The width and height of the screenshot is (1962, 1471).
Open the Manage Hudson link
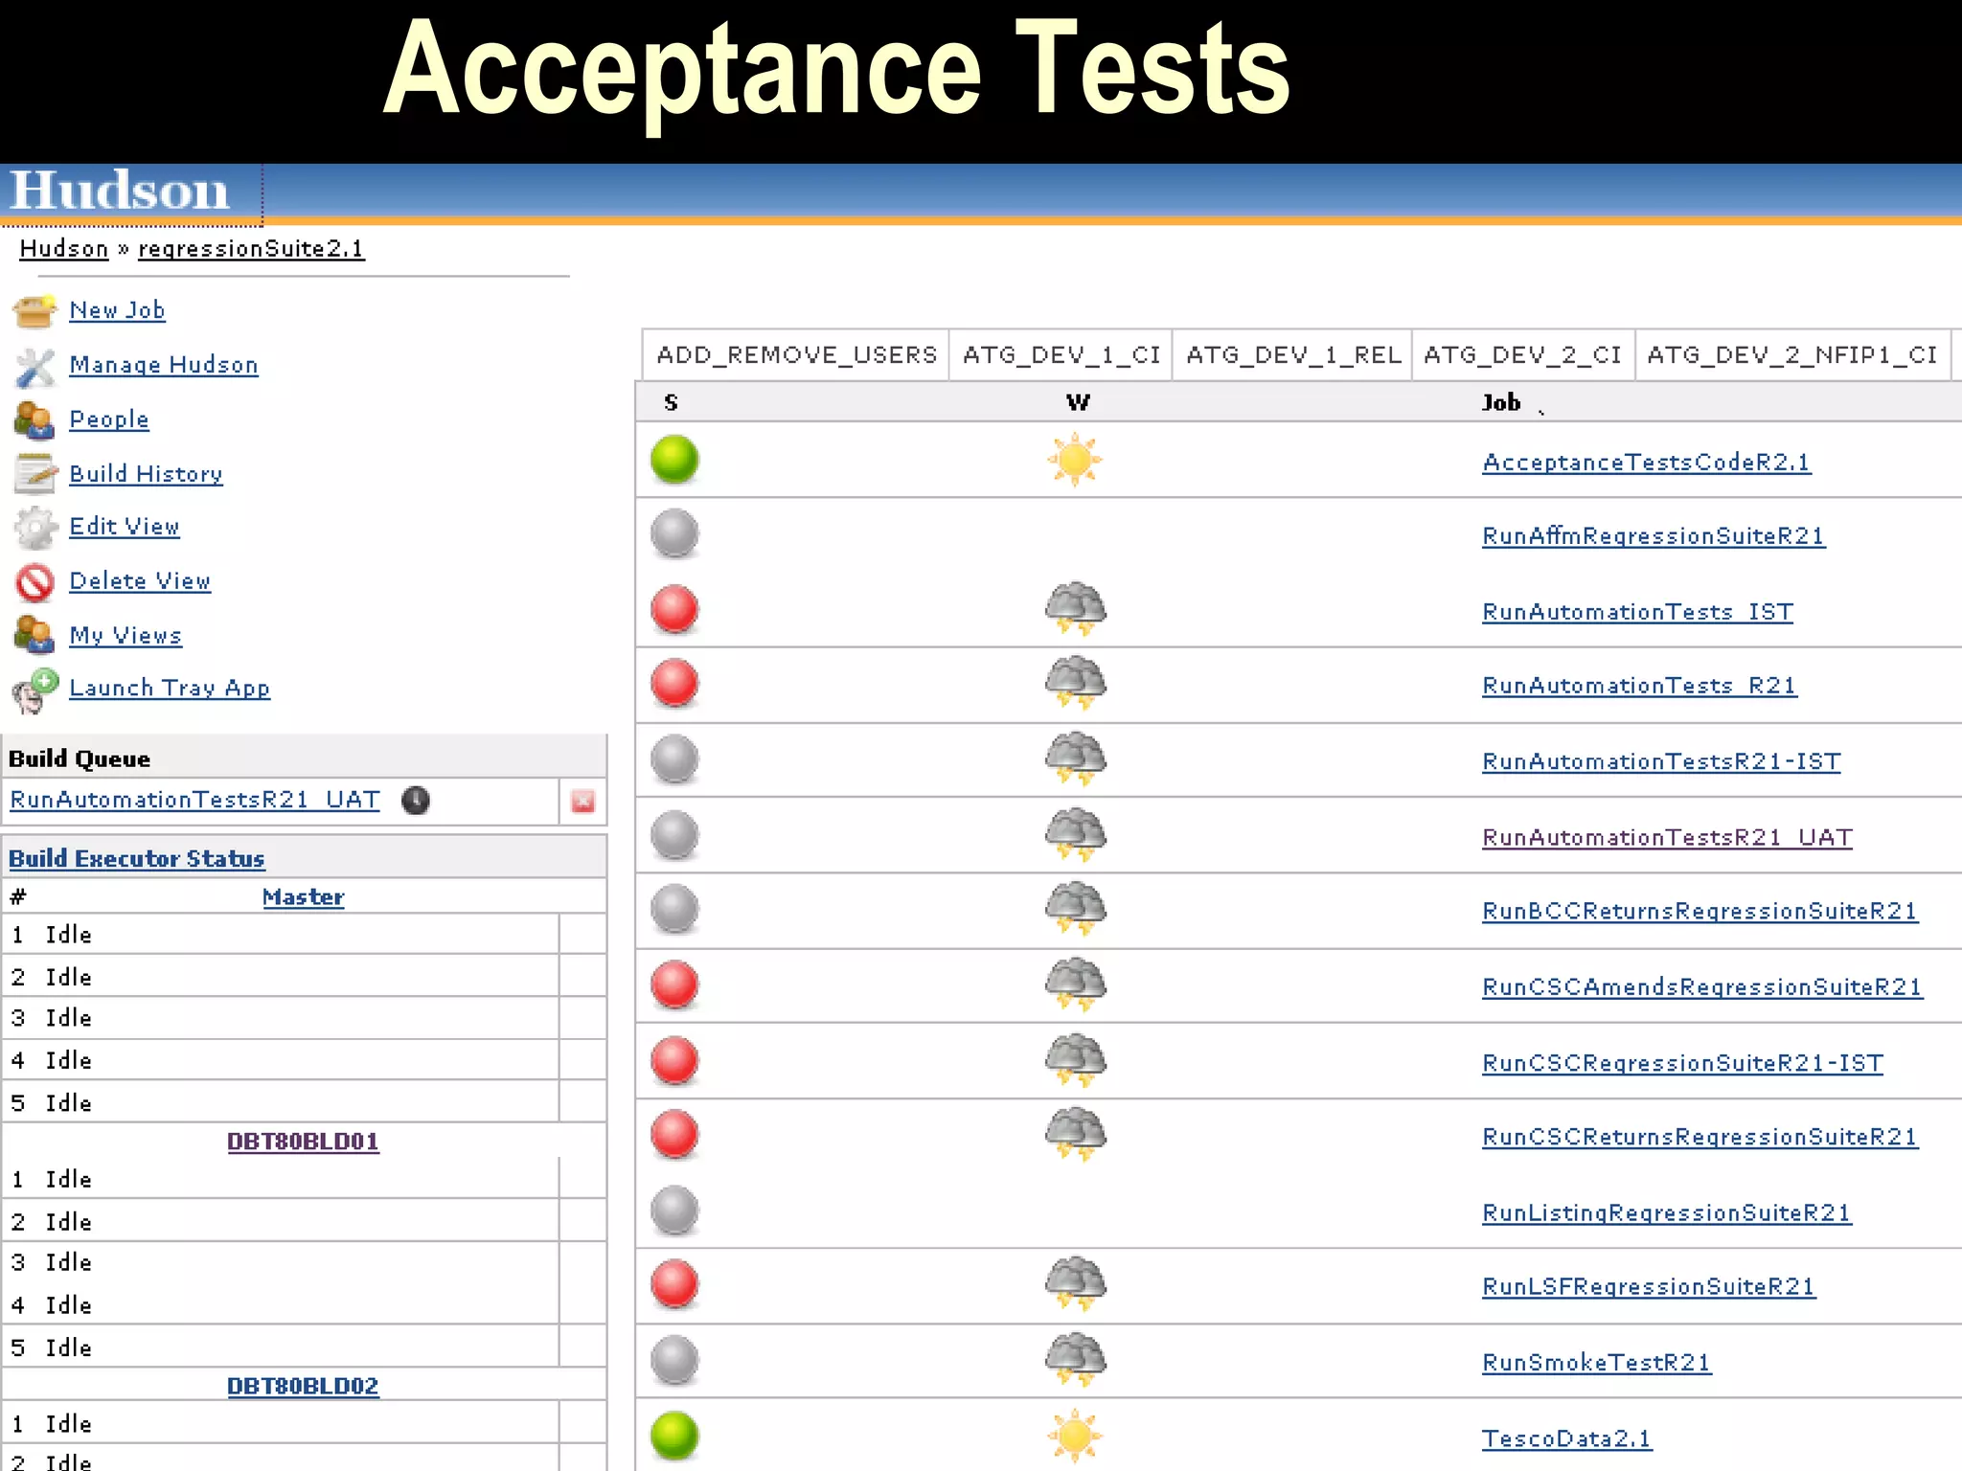(x=164, y=365)
